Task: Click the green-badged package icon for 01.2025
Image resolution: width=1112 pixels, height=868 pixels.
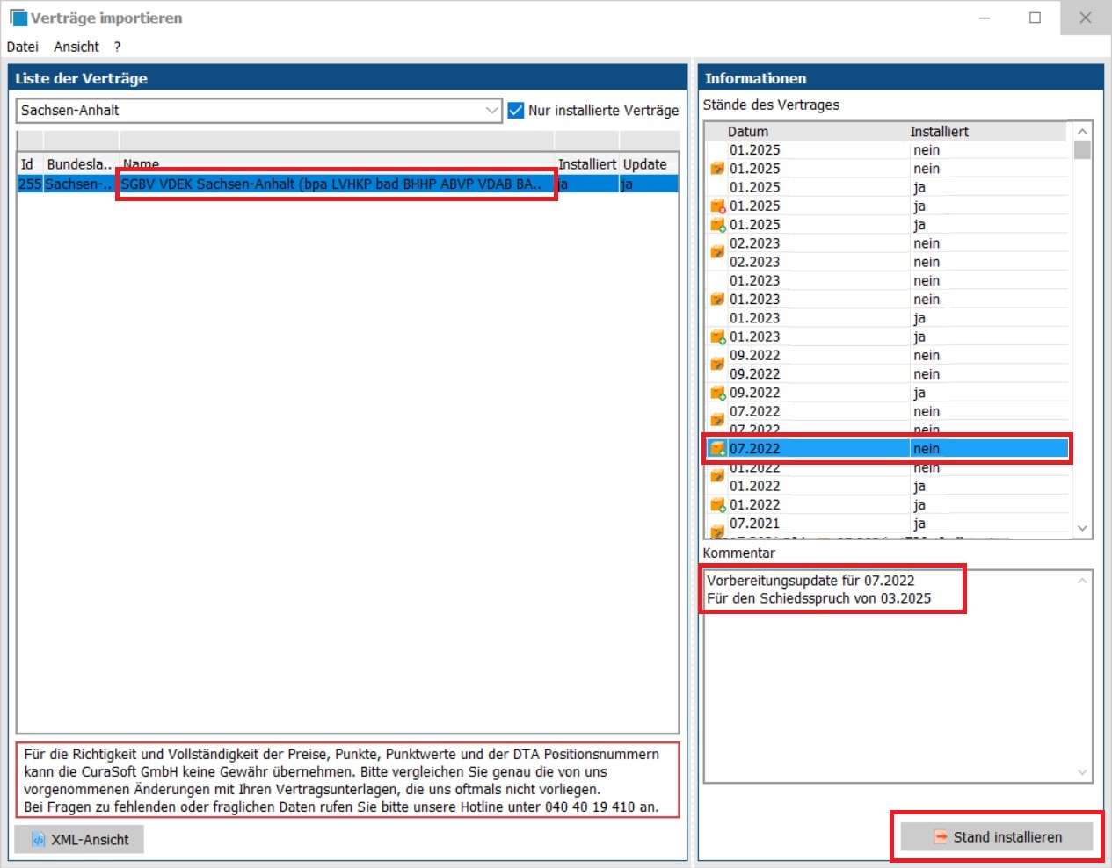Action: (x=717, y=225)
